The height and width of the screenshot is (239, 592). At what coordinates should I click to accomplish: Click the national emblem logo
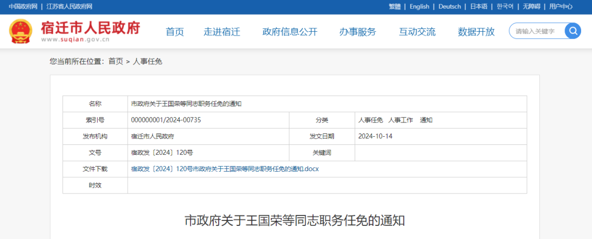pyautogui.click(x=20, y=31)
